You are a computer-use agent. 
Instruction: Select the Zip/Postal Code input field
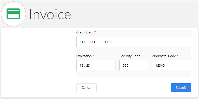coord(172,65)
